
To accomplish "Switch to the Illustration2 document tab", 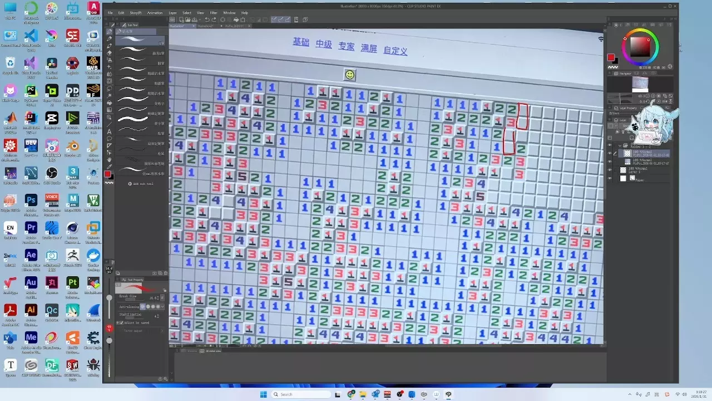I will click(205, 26).
